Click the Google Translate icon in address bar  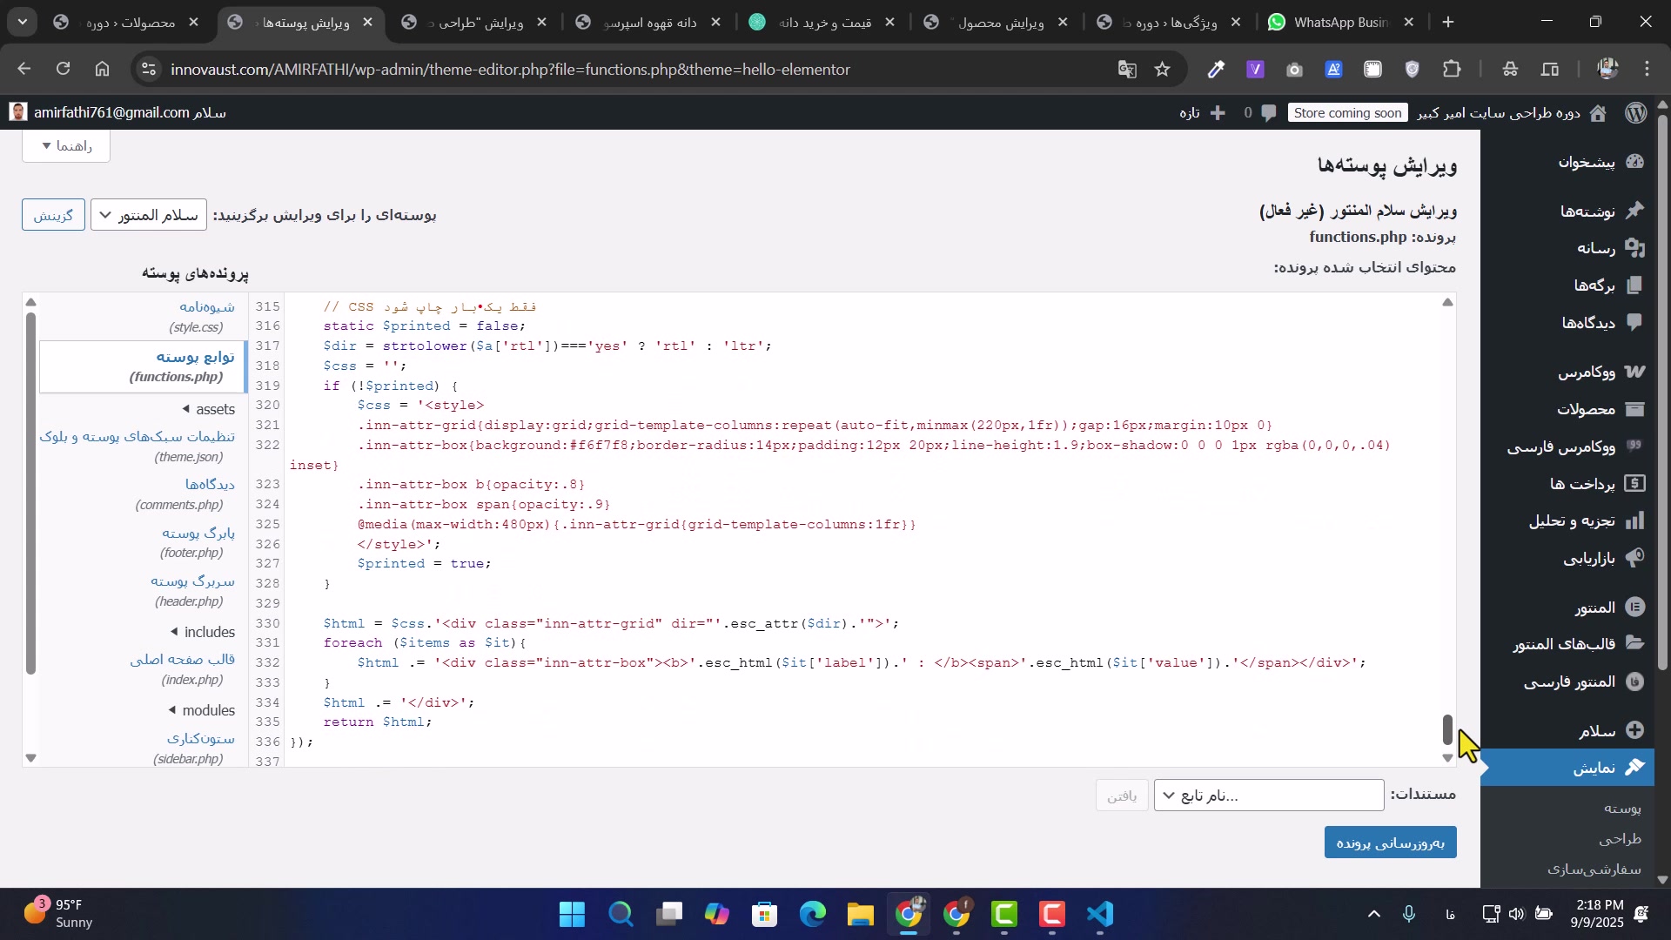tap(1127, 70)
